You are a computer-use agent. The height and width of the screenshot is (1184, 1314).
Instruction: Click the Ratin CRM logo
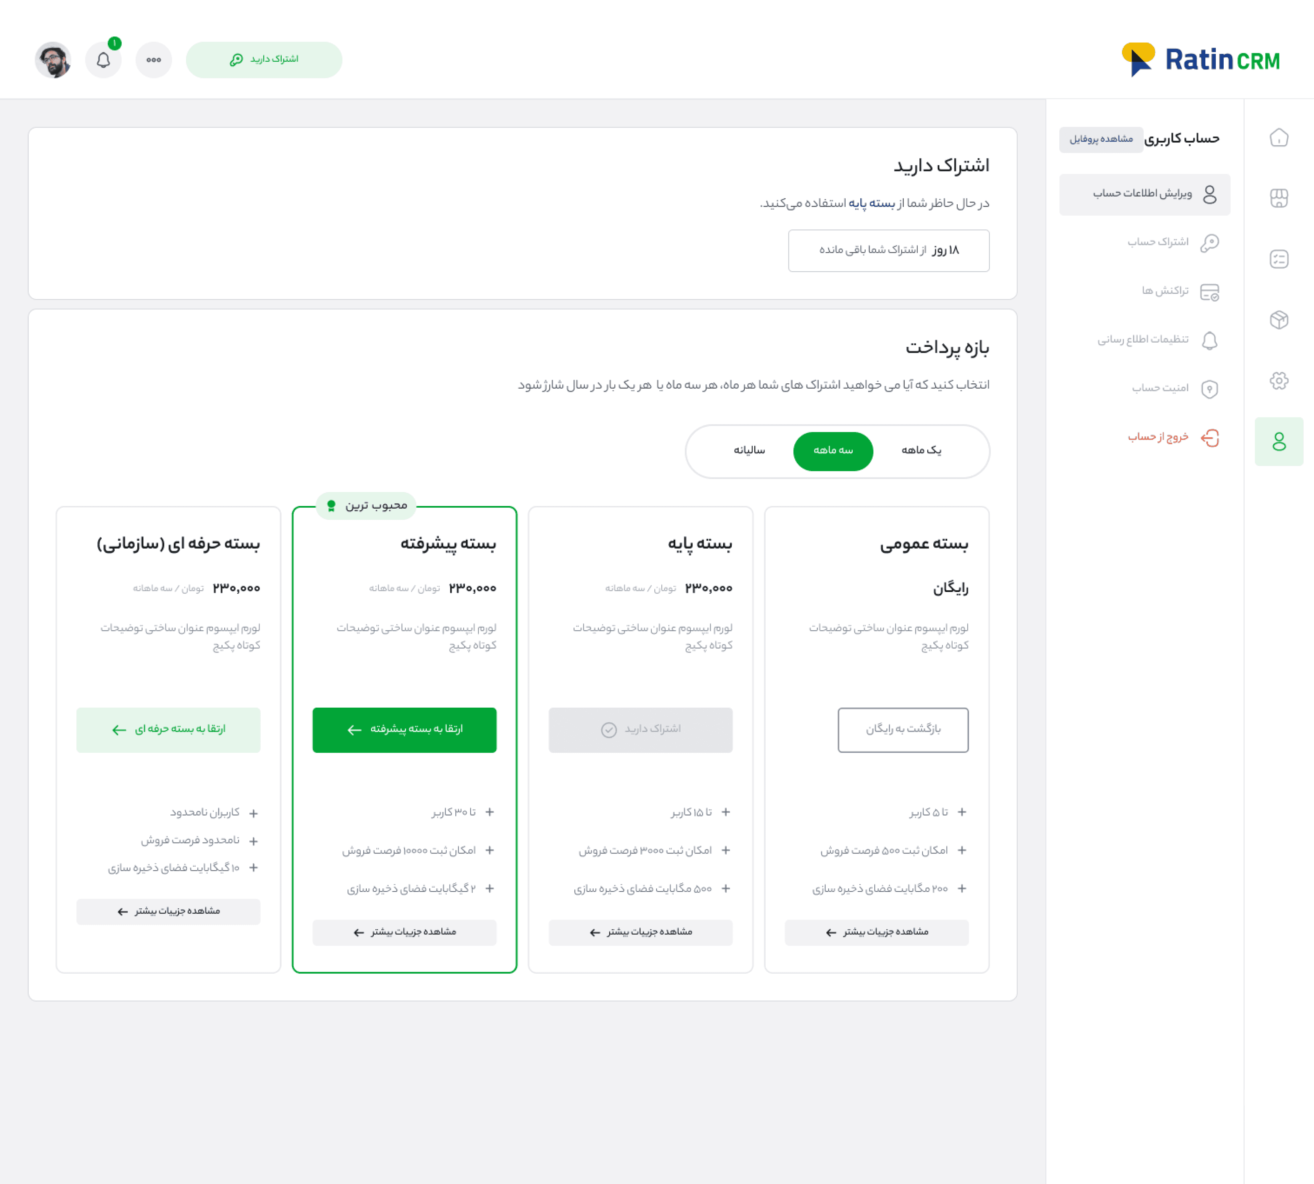pos(1201,60)
